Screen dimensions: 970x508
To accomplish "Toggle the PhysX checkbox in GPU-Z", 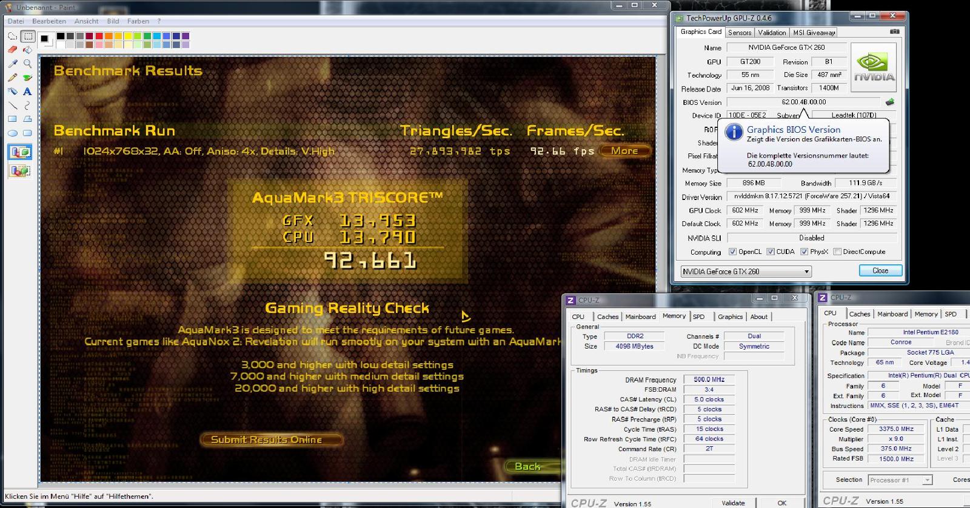I will [804, 252].
